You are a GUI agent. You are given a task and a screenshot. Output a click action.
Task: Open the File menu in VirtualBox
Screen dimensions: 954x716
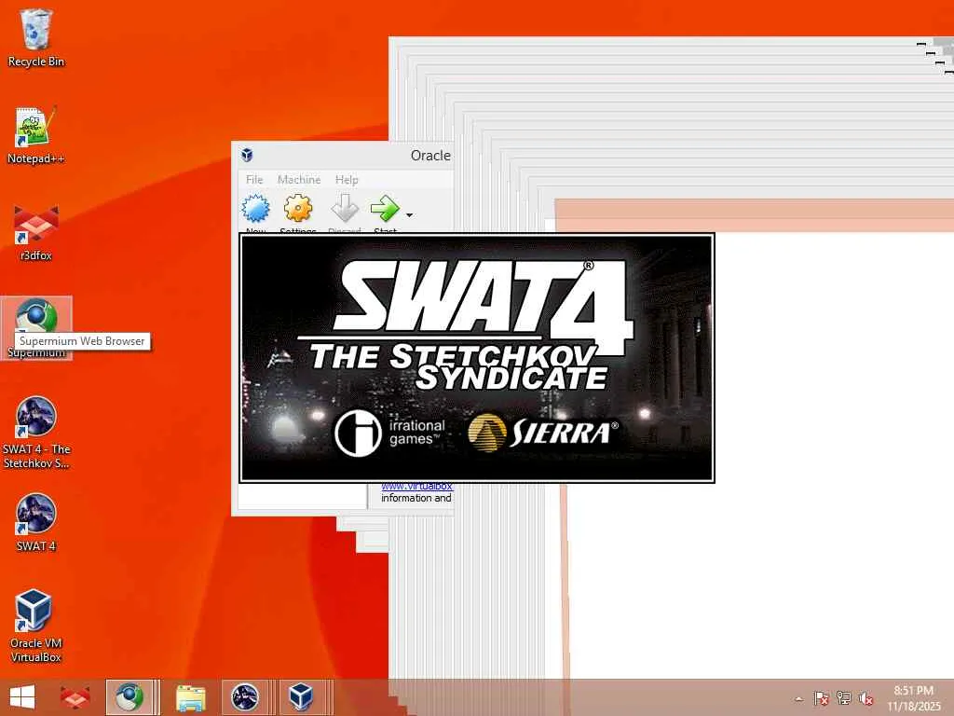click(x=254, y=180)
